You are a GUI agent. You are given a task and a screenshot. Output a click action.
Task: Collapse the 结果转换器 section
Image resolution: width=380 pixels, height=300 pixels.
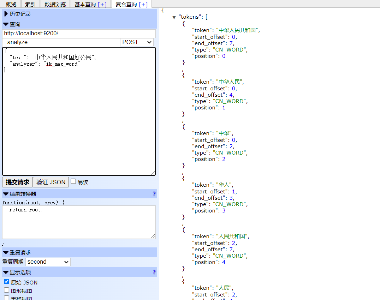click(79, 194)
